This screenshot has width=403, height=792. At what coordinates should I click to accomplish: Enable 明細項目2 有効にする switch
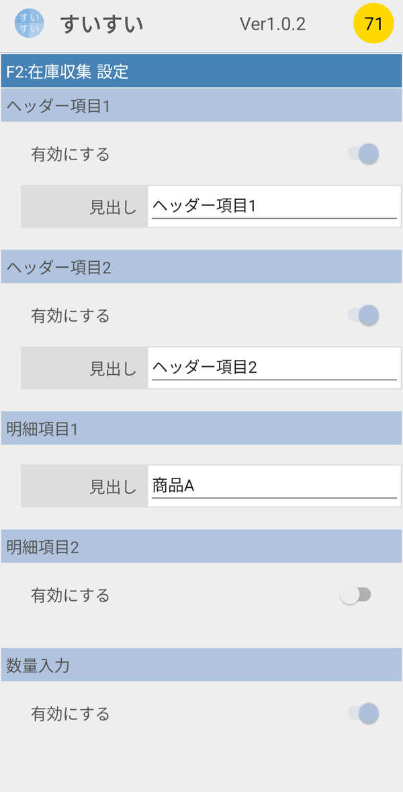pos(356,596)
